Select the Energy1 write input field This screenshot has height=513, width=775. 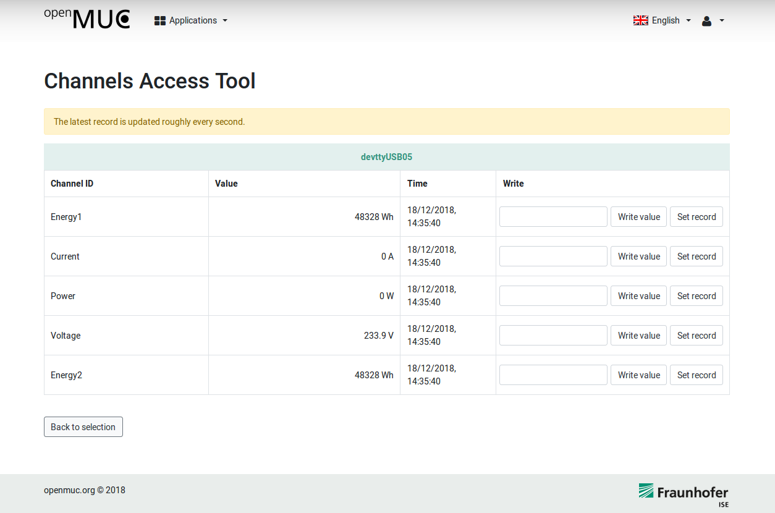pyautogui.click(x=553, y=216)
